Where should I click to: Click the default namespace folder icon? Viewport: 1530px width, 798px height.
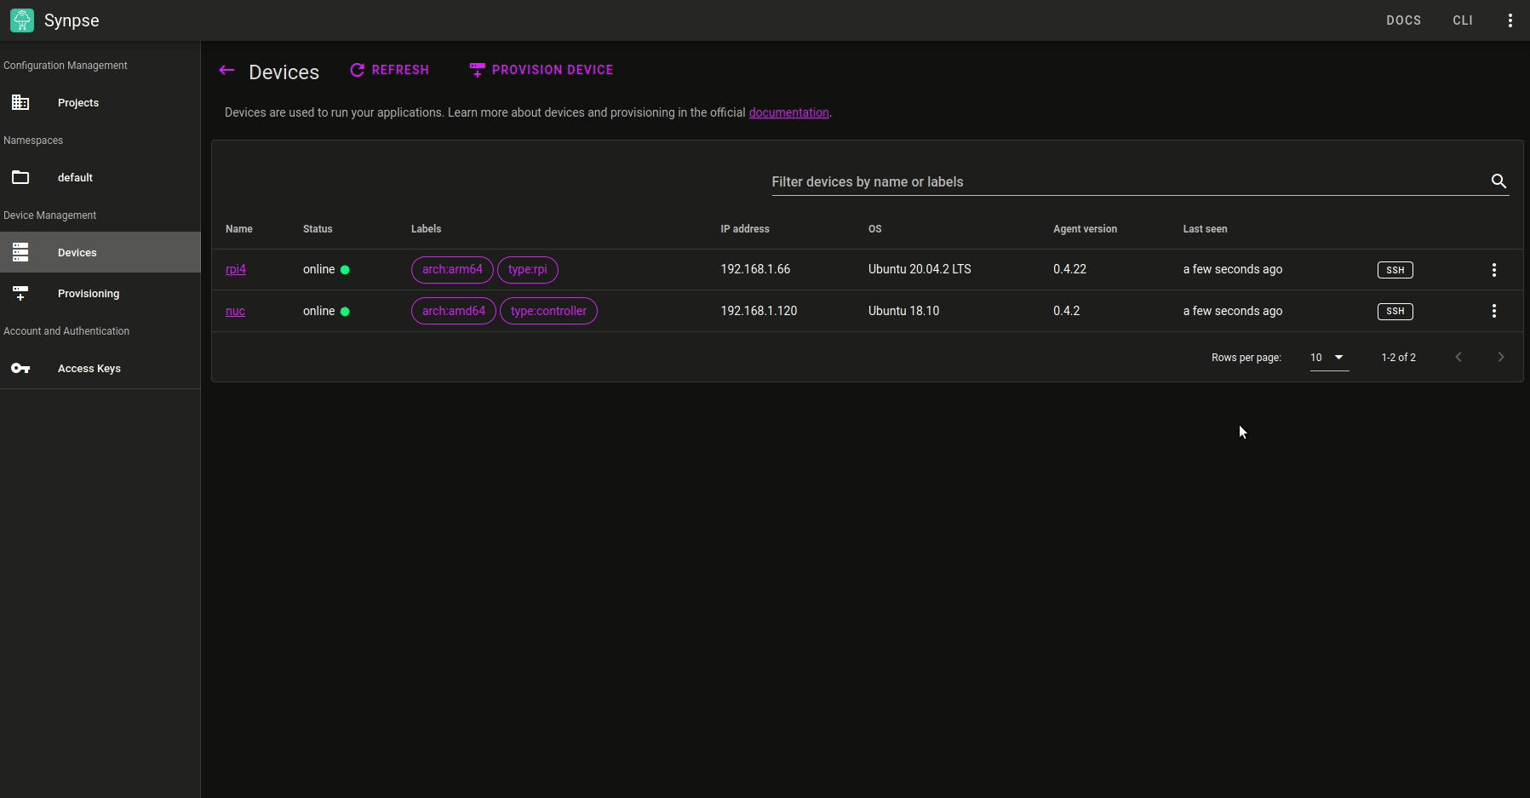coord(20,178)
